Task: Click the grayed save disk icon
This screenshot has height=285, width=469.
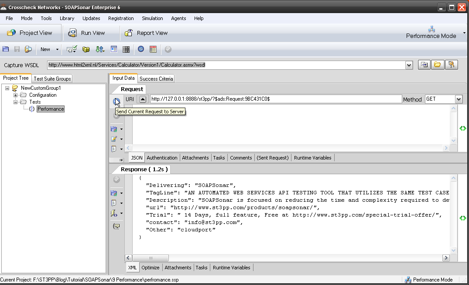Action: tap(17, 49)
